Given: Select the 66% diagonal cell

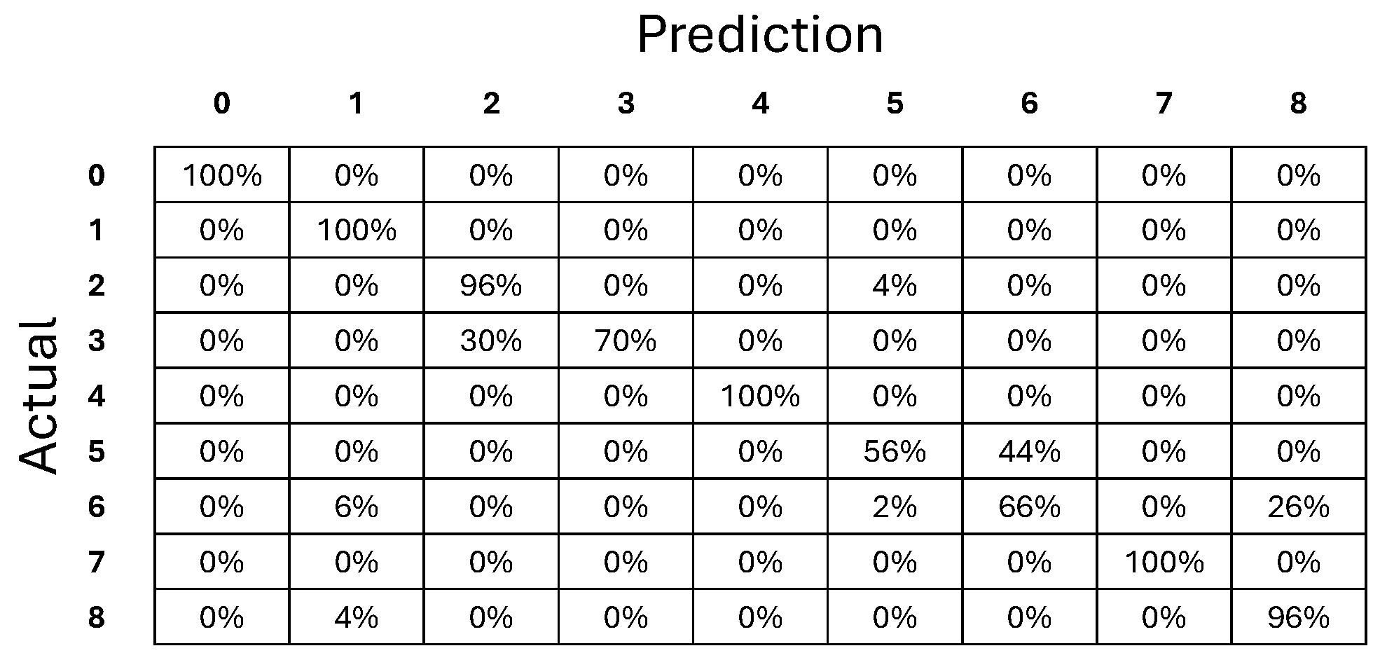Looking at the screenshot, I should click(x=1029, y=507).
